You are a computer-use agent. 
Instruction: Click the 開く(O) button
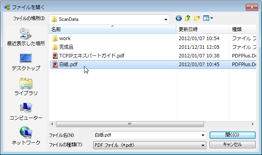pyautogui.click(x=232, y=135)
